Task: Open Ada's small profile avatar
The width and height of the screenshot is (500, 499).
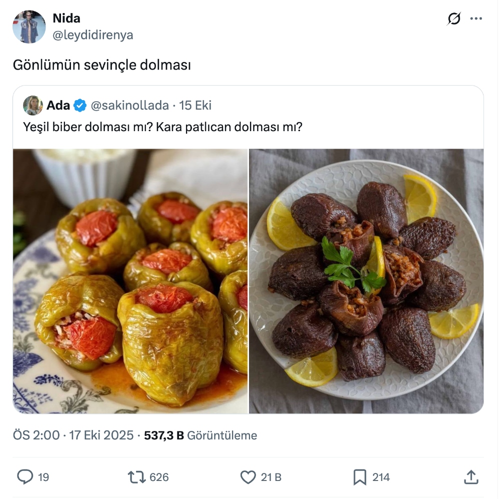Action: (x=33, y=106)
